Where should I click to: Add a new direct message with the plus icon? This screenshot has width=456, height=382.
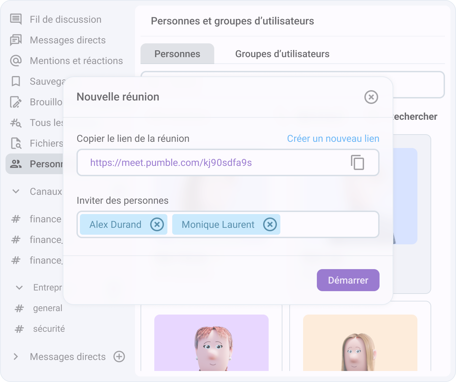[x=119, y=357]
